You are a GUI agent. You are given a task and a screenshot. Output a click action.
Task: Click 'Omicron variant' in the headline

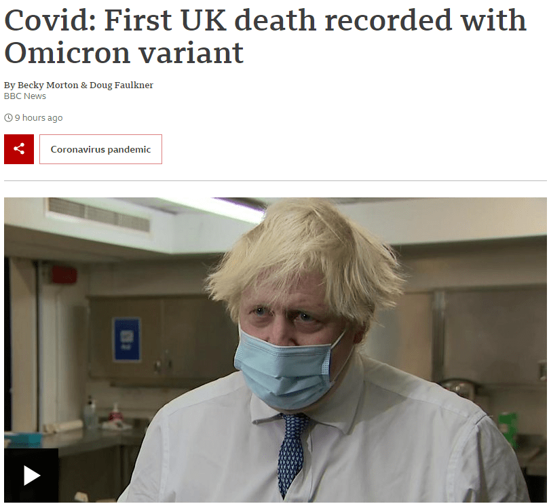coord(124,53)
